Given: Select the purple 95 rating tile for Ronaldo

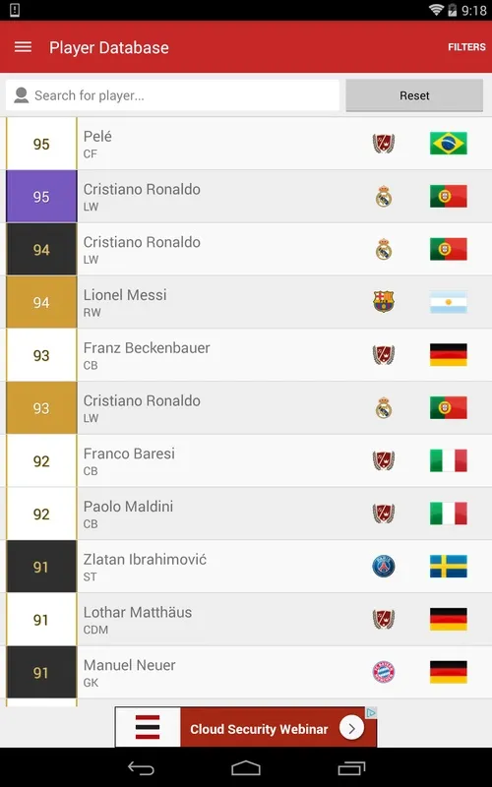Looking at the screenshot, I should (41, 196).
